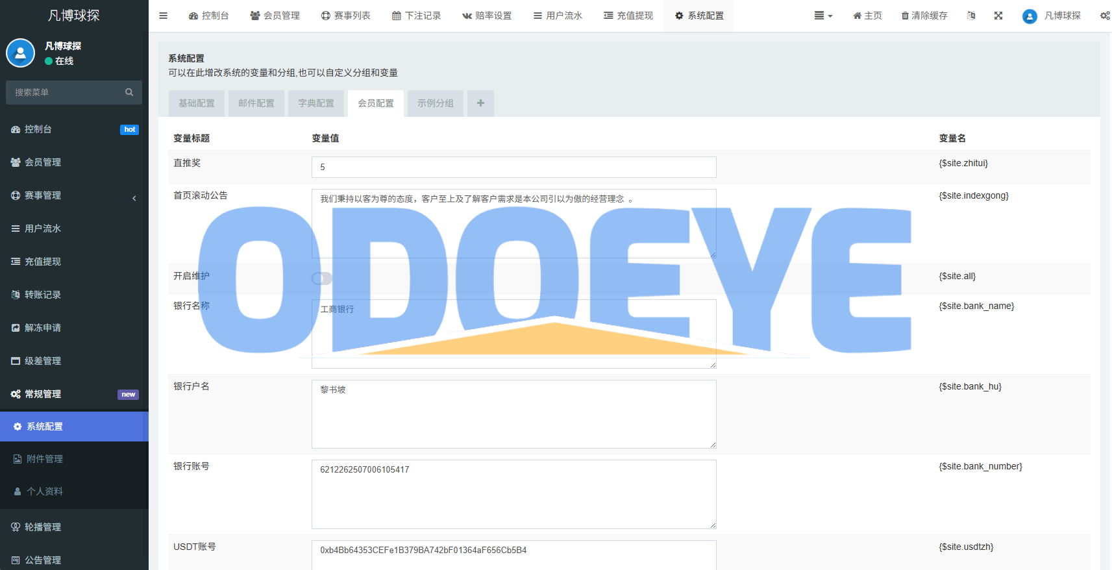Click {$site.usdtzh} variable name
This screenshot has width=1112, height=570.
pos(966,547)
